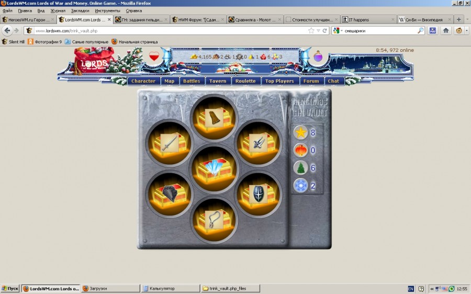
Task: Switch to the HWM Форум tab
Action: [198, 19]
